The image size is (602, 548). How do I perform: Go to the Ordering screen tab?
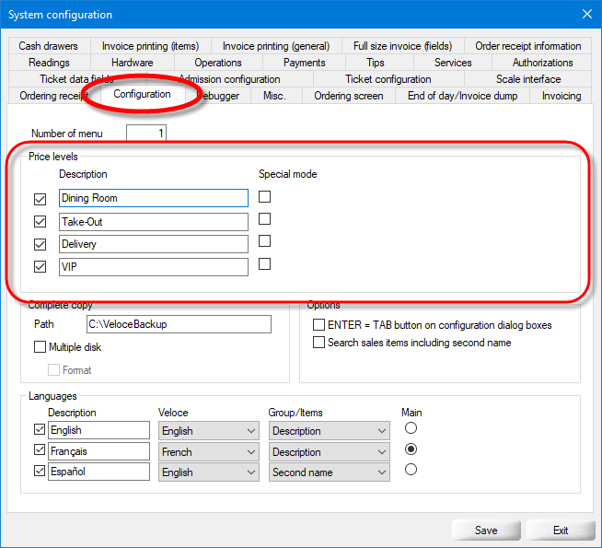click(348, 96)
